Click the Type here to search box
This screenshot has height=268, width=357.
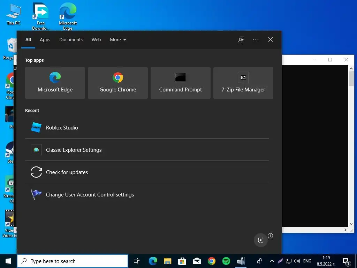[x=73, y=261]
